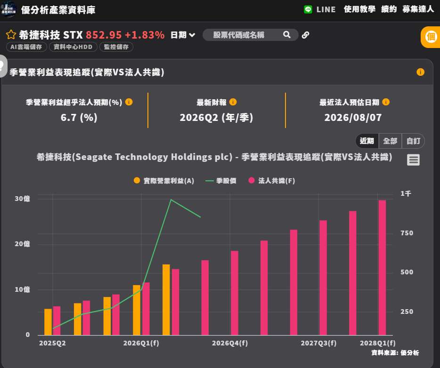Click the 6.7 (%) value
The height and width of the screenshot is (368, 440).
point(79,118)
